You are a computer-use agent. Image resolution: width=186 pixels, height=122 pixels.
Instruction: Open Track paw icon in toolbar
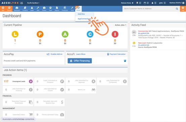pyautogui.click(x=50, y=9)
